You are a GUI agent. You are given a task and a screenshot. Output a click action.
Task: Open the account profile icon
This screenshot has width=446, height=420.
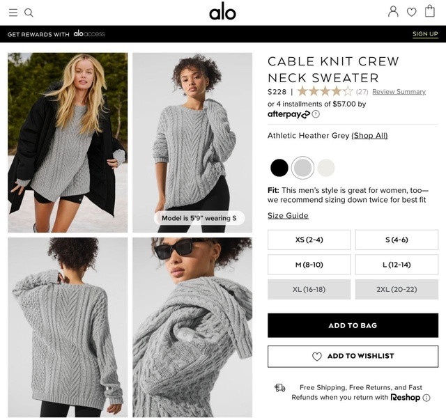[x=393, y=12]
